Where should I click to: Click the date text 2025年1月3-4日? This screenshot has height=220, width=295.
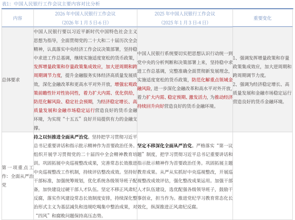pyautogui.click(x=184, y=22)
